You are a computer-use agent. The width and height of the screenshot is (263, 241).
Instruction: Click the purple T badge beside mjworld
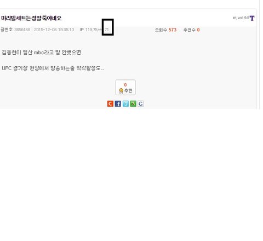click(x=252, y=18)
